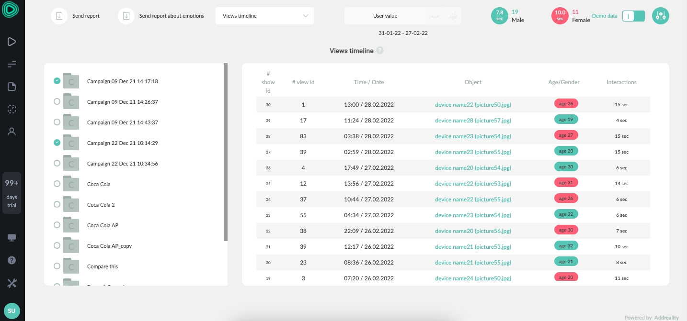Open link device name22 (picture50.jpg)
This screenshot has width=687, height=321.
pos(473,105)
